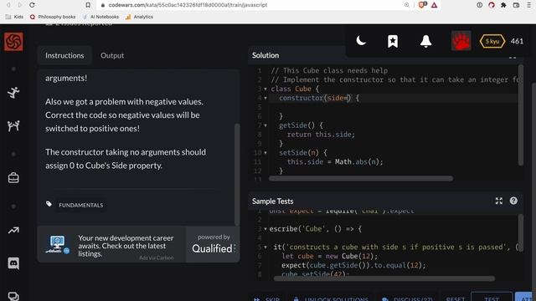Open the Practice kata martial-arts icon
Screen dimensions: 536x301
tap(13, 93)
